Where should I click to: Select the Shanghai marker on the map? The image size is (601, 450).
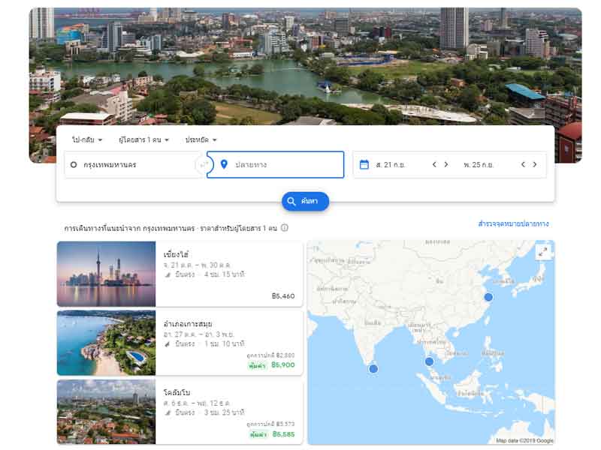pyautogui.click(x=488, y=298)
